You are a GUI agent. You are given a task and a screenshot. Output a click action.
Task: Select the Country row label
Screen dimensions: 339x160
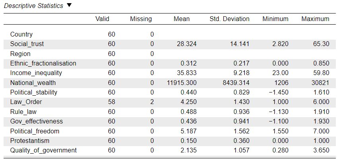[21, 35]
